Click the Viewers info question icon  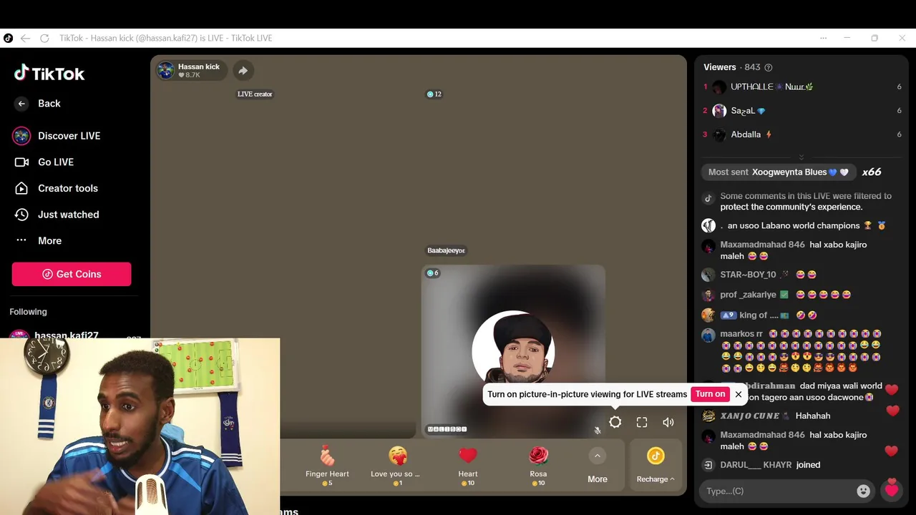coord(769,67)
